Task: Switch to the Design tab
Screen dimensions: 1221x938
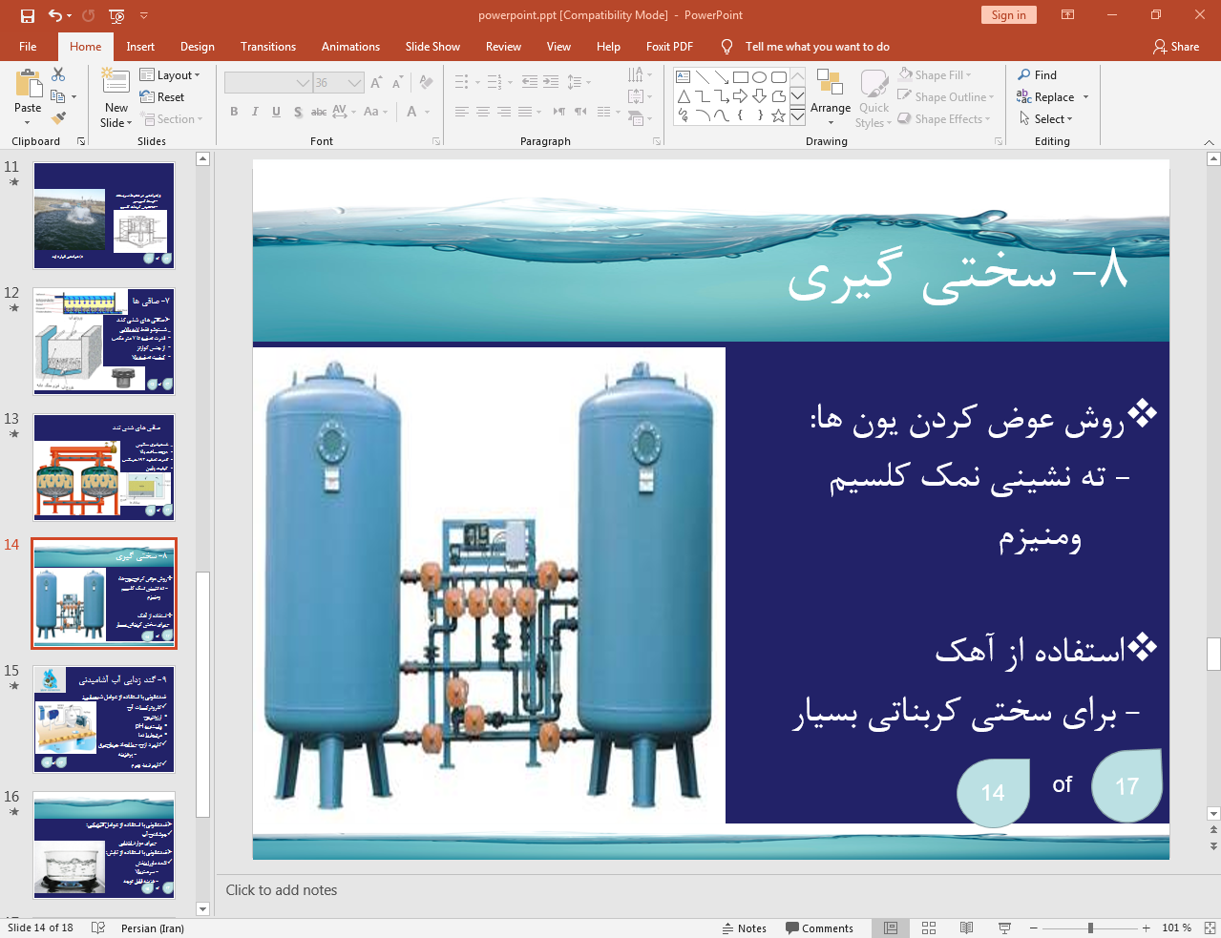Action: [x=197, y=46]
